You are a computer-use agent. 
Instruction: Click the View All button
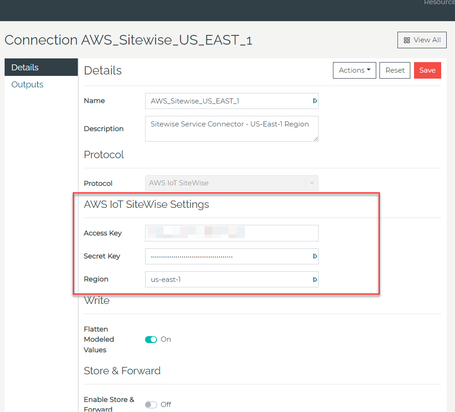(422, 40)
